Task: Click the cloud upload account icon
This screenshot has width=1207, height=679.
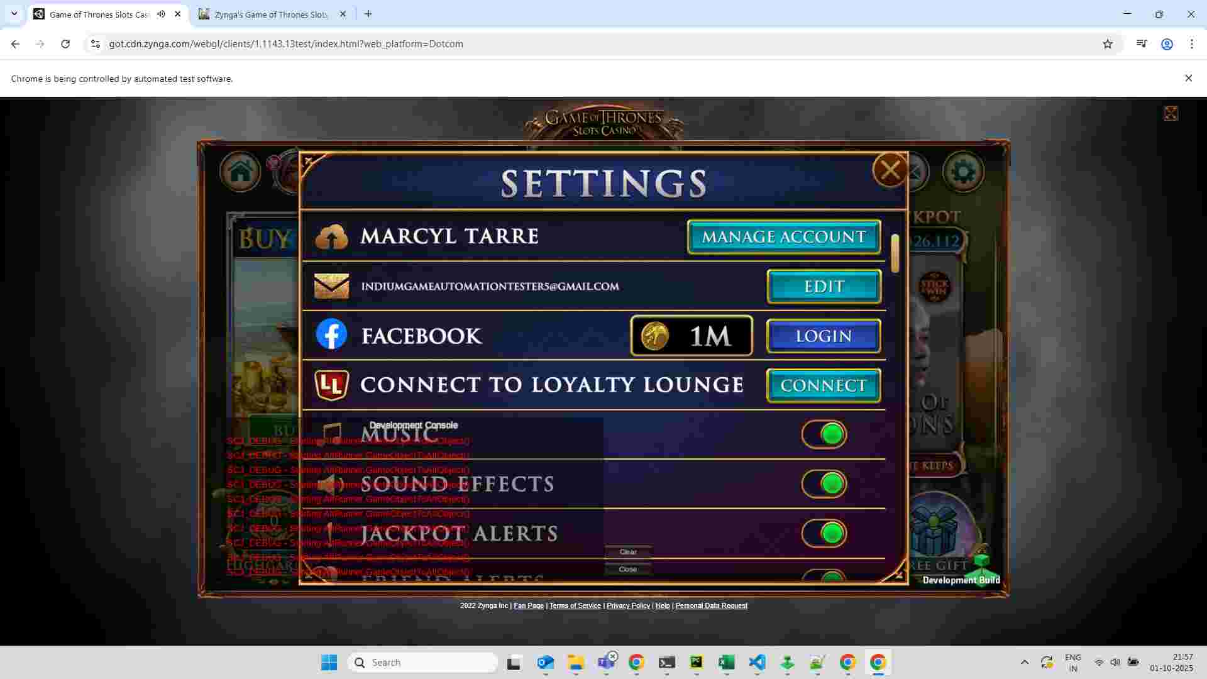Action: (x=331, y=237)
